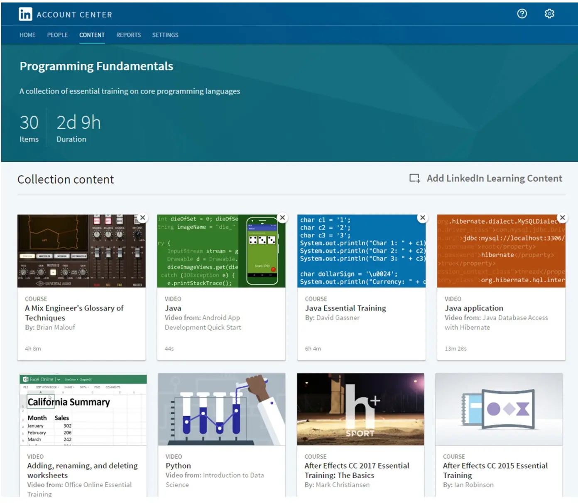Open After Effects CC 2017 Essential Training
Viewport: 578px width, 503px height.
pyautogui.click(x=357, y=470)
